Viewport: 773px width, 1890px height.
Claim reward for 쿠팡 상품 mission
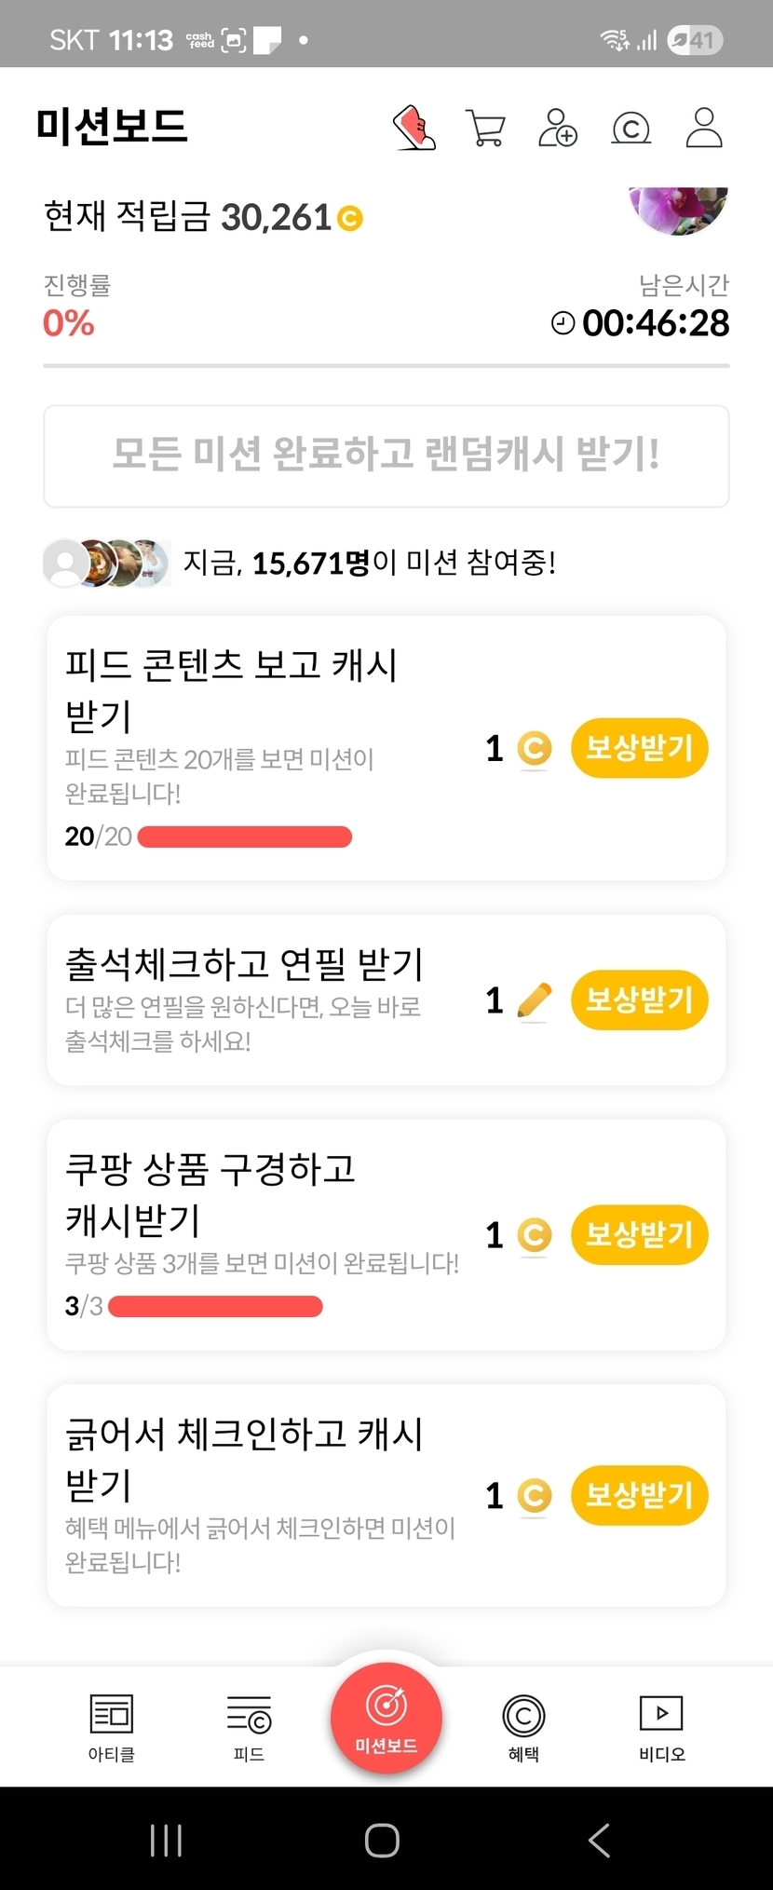[639, 1235]
